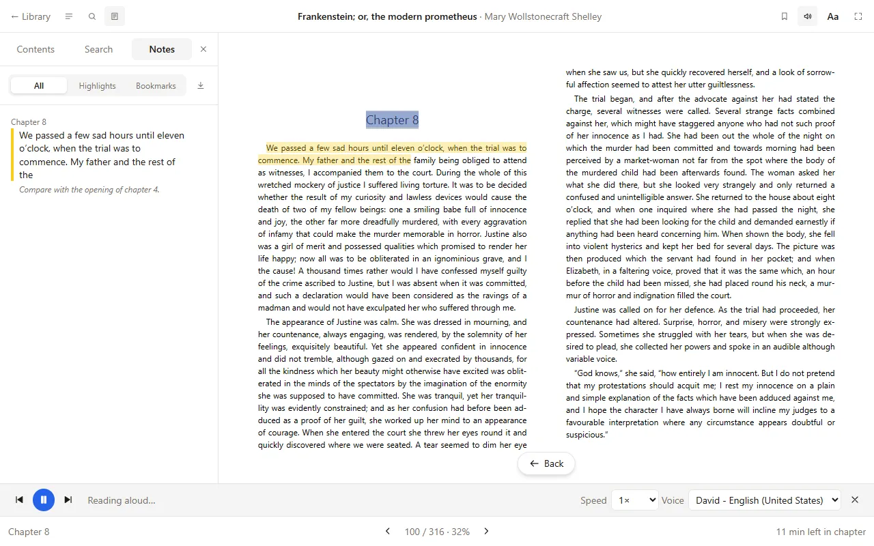This screenshot has width=874, height=546.
Task: Click the 100 / 316 · 32% page indicator
Action: [x=437, y=532]
